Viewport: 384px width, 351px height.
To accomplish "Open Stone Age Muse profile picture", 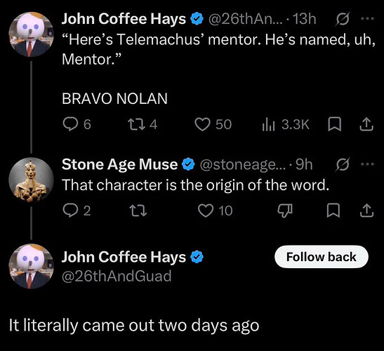I will pos(31,180).
